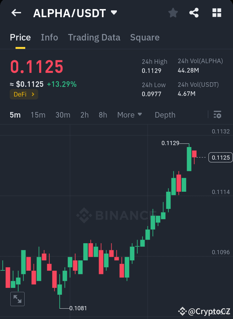Viewport: 233px width, 319px height.
Task: Tap the 0.1125 last price marker
Action: click(220, 157)
